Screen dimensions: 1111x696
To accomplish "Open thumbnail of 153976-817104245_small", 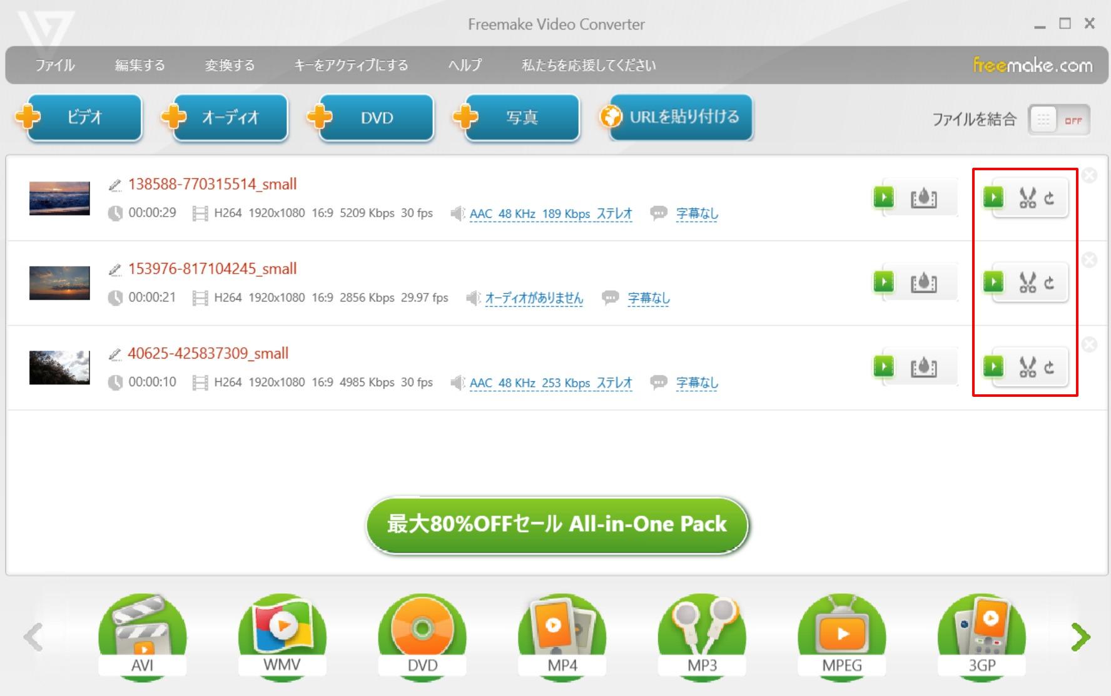I will tap(59, 283).
